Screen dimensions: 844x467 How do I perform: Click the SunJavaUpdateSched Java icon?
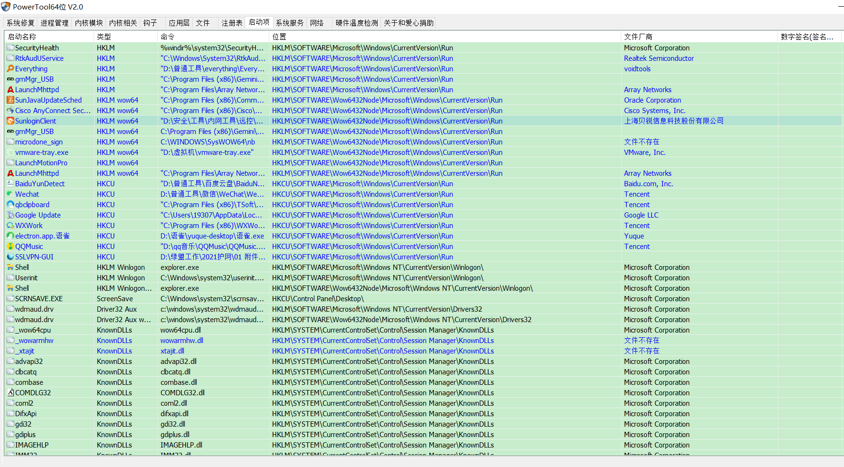coord(10,100)
